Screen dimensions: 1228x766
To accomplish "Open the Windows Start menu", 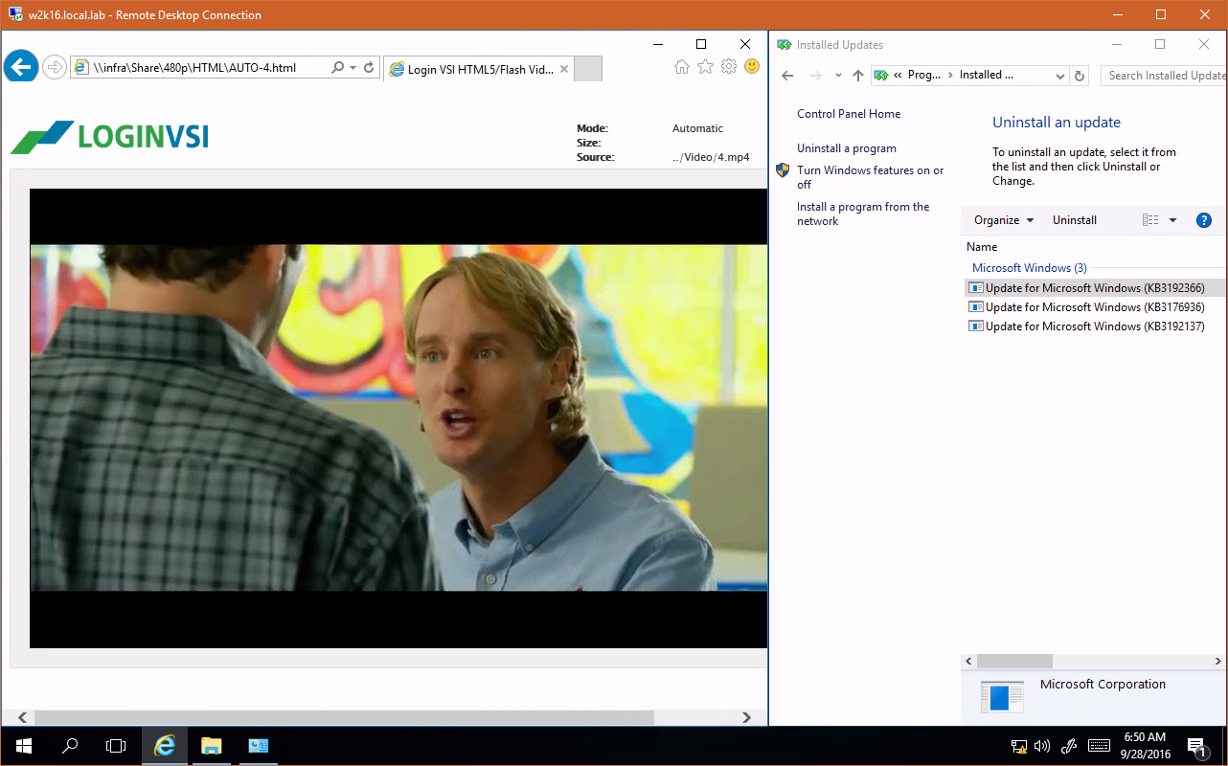I will coord(23,746).
